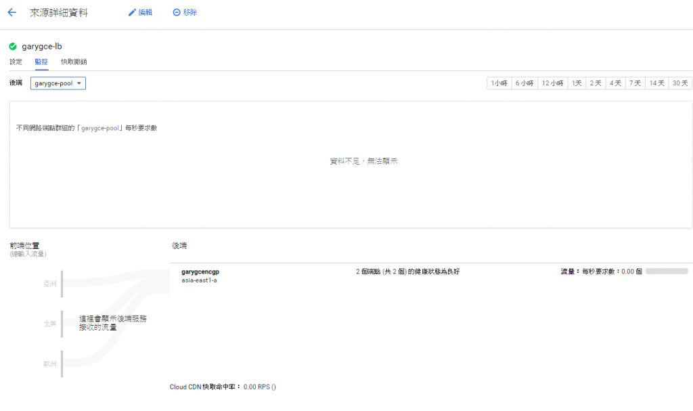The width and height of the screenshot is (693, 411).
Task: Click the 前端位置 heading
Action: click(25, 246)
